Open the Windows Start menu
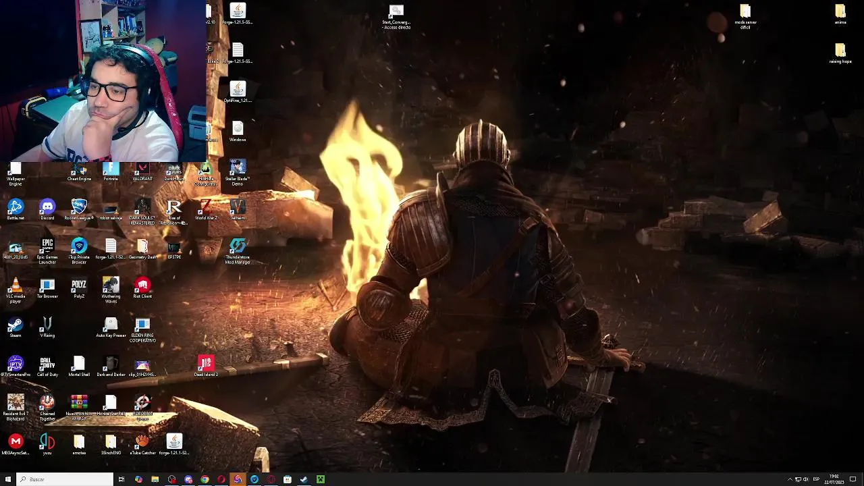The image size is (864, 486). coord(8,479)
